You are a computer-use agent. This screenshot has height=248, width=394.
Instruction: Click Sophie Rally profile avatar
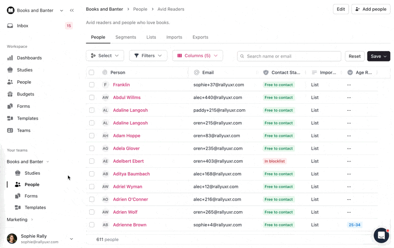12,239
